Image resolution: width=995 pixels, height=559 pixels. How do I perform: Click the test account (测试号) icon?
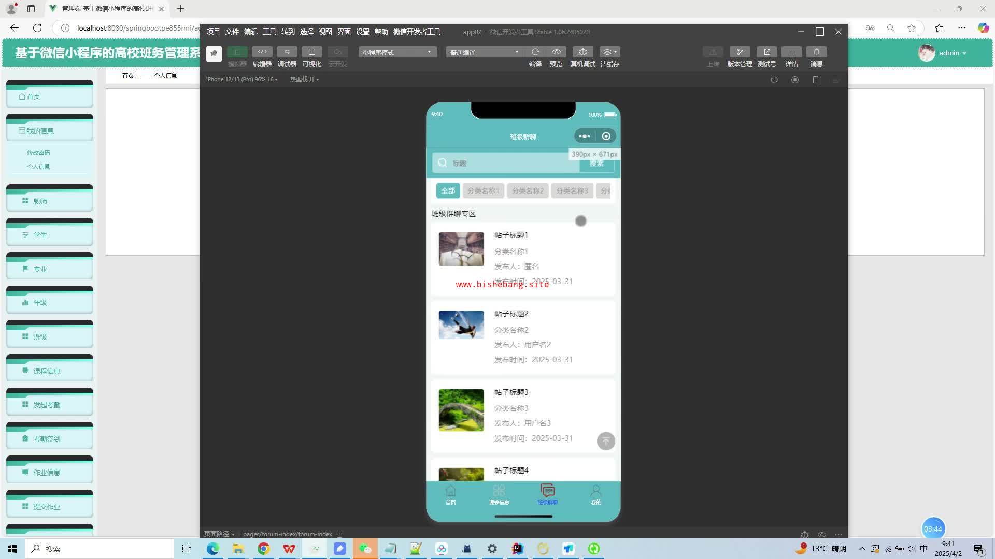tap(766, 52)
